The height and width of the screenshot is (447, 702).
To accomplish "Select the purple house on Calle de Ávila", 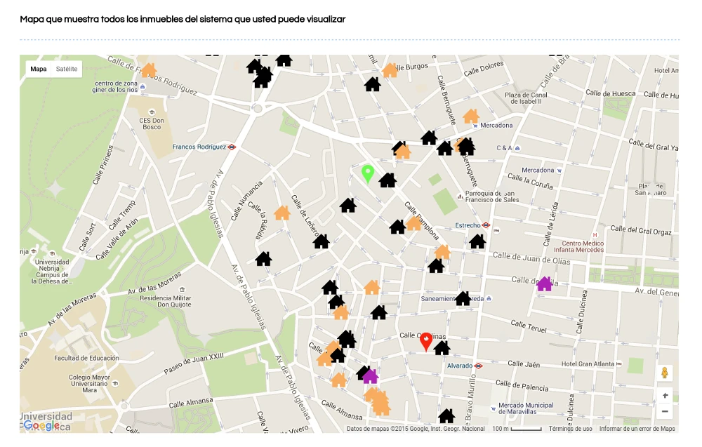I will (545, 283).
